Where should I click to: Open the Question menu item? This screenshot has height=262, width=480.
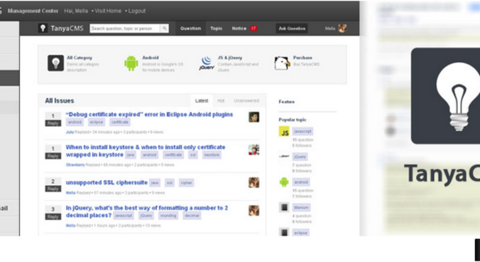191,29
